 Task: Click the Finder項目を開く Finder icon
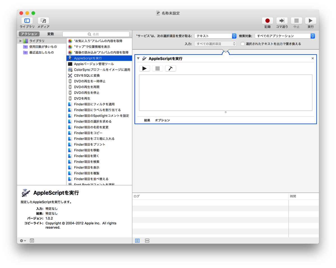(x=70, y=156)
